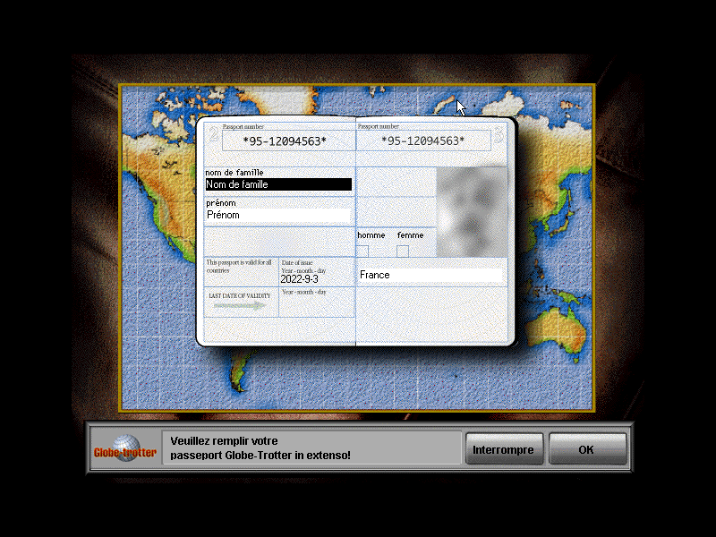Tick the femme checkbox

click(402, 251)
